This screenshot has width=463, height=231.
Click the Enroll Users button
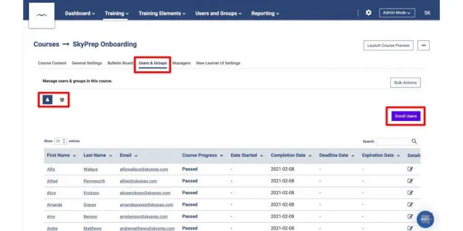[406, 116]
